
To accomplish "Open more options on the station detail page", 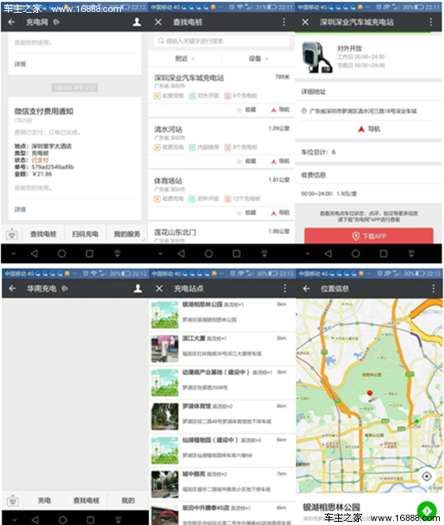I will [x=431, y=22].
